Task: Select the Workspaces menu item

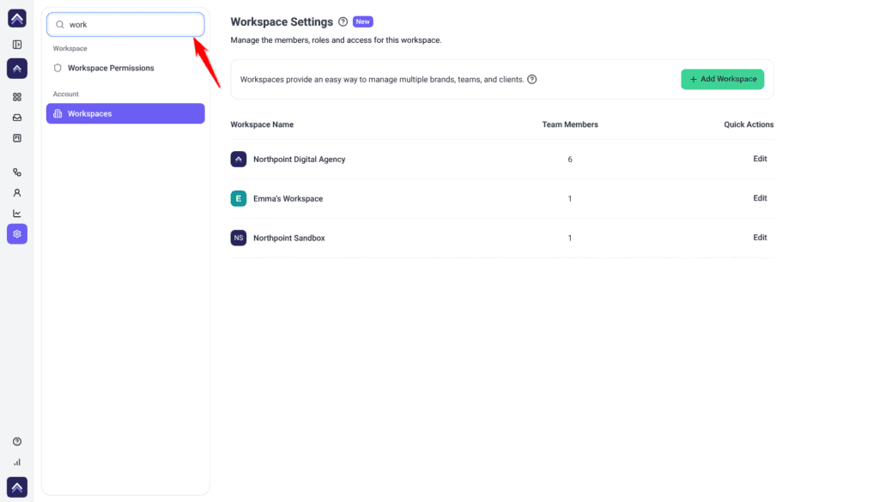Action: point(125,113)
